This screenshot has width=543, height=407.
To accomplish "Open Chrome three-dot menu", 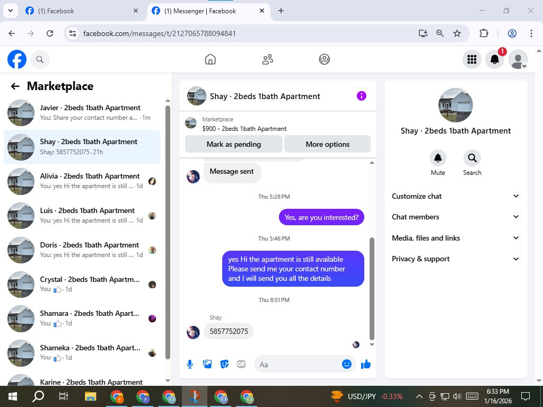I will tap(531, 33).
